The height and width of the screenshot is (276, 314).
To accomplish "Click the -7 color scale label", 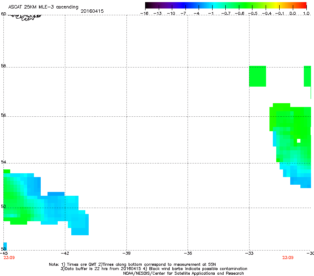I will click(184, 14).
